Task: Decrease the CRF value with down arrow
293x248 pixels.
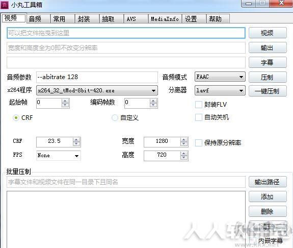Action: [x=76, y=144]
